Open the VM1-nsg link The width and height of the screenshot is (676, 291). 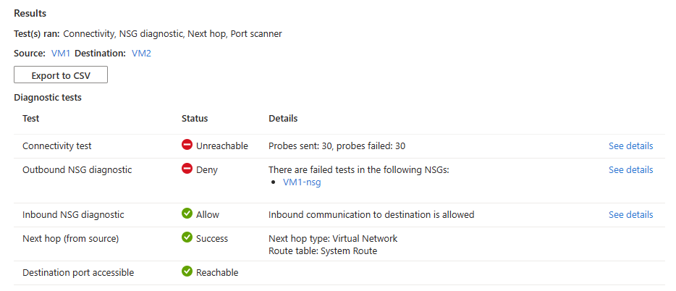302,182
